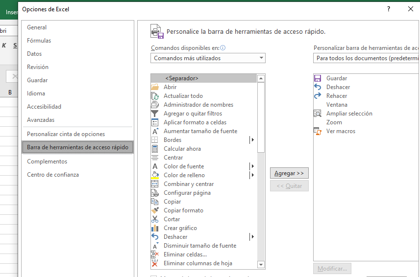420x277 pixels.
Task: Click the Modificar... button
Action: pyautogui.click(x=332, y=269)
